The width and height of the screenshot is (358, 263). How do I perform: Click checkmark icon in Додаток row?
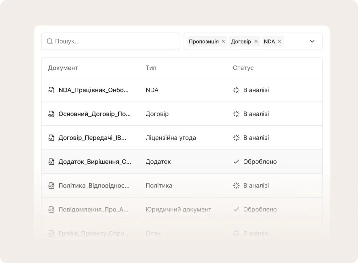pos(236,162)
